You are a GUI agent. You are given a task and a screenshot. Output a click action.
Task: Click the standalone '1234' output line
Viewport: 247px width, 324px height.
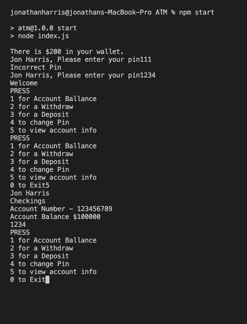tap(18, 224)
